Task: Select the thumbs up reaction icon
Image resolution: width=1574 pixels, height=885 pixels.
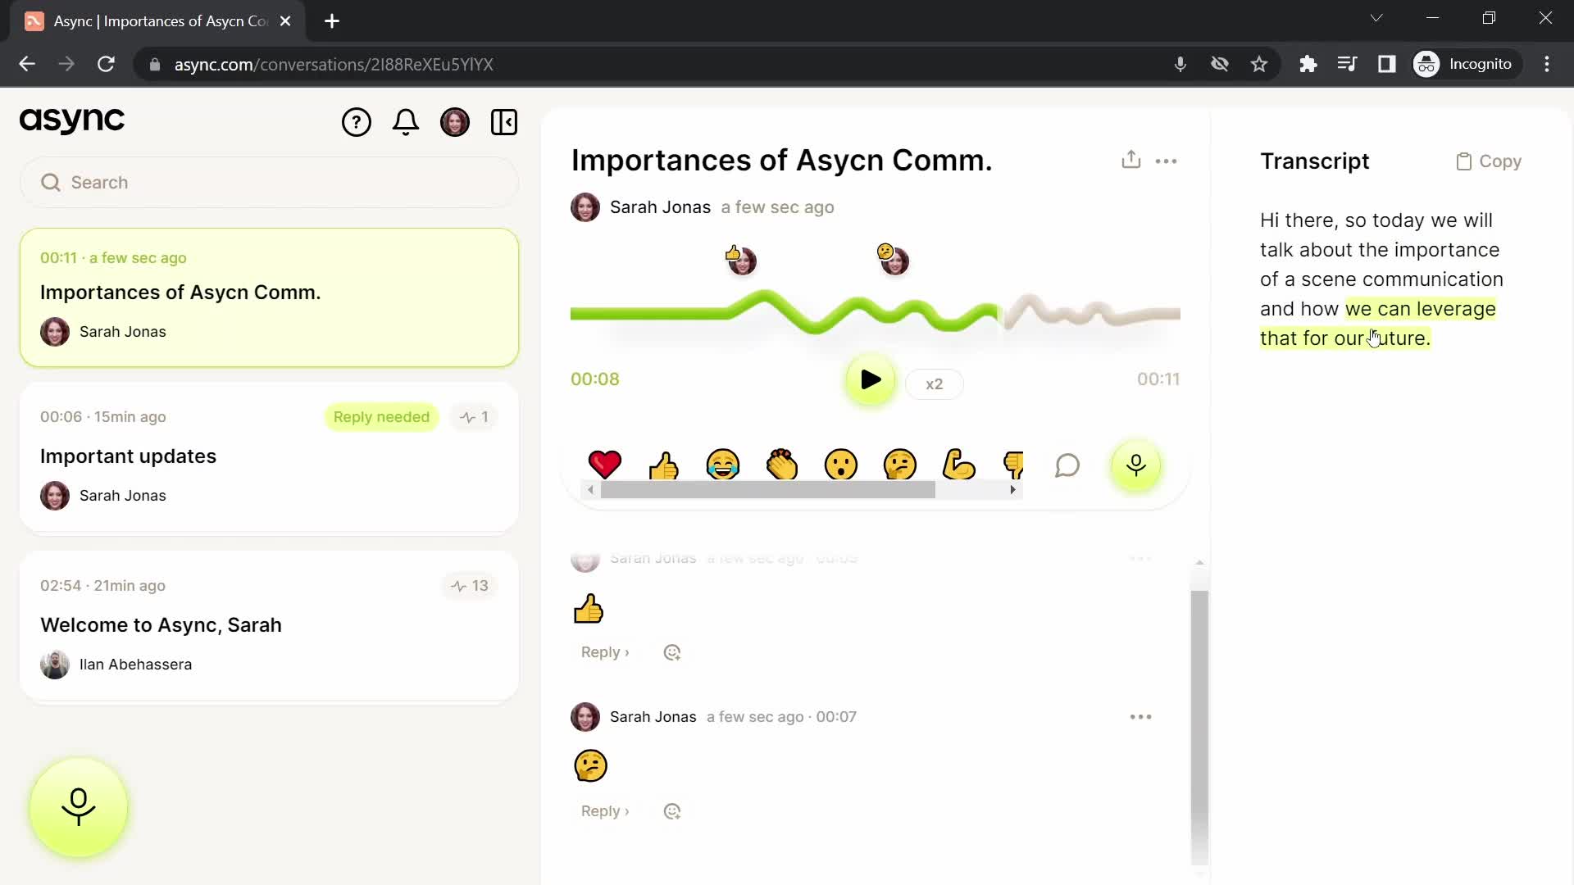Action: tap(664, 465)
